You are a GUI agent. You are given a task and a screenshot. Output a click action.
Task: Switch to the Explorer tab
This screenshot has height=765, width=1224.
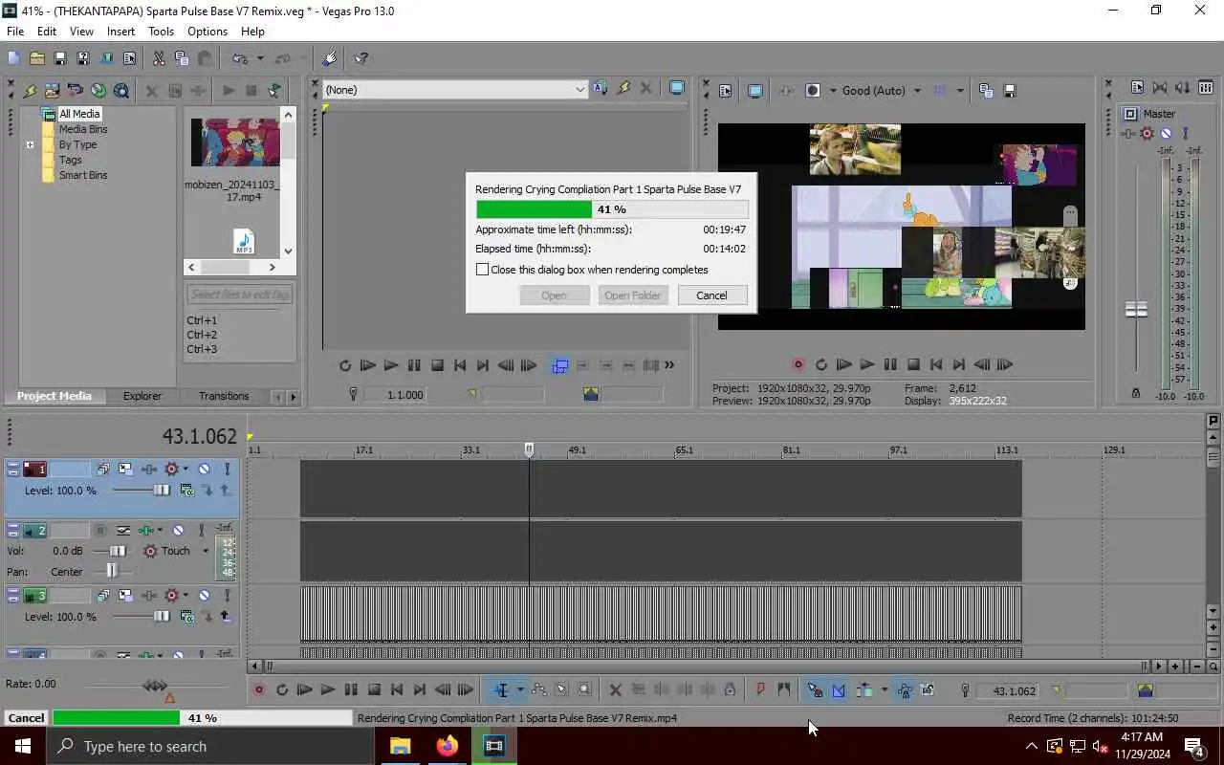(x=142, y=396)
